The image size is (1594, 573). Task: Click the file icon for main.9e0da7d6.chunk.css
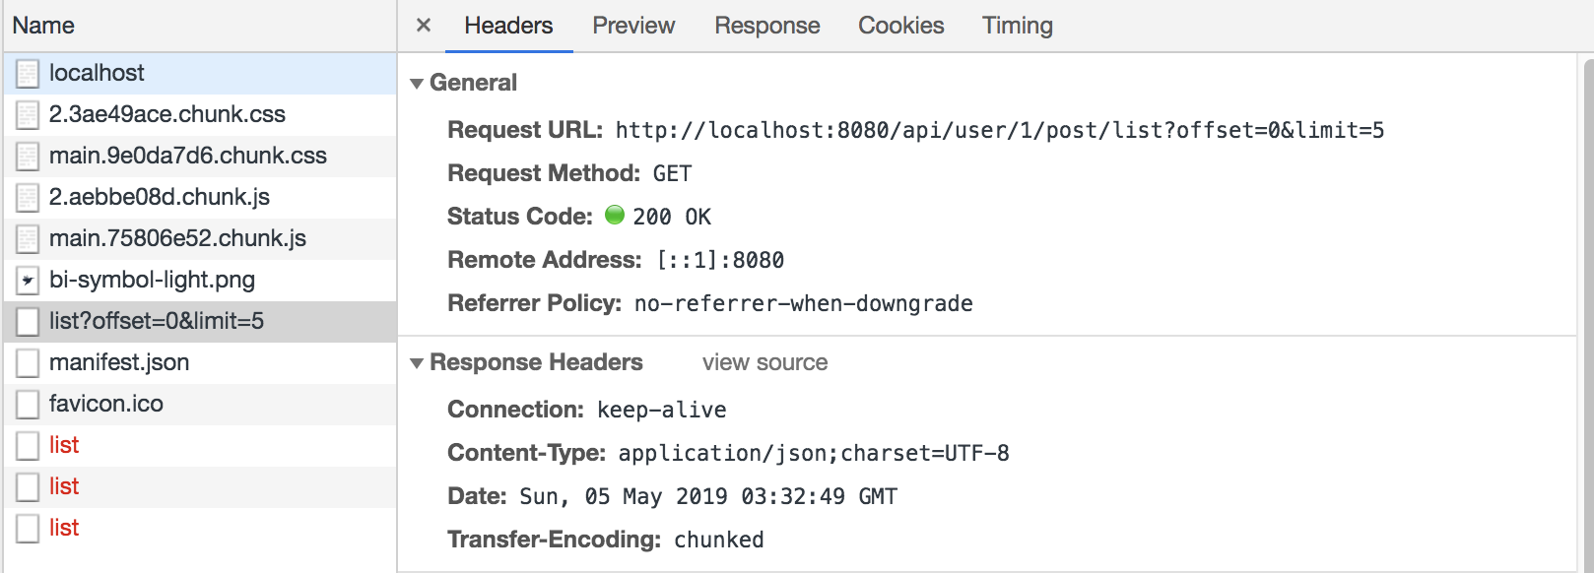pos(28,157)
